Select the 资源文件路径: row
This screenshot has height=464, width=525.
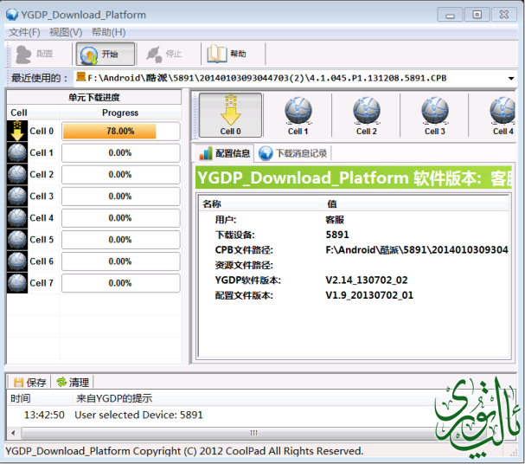point(354,265)
